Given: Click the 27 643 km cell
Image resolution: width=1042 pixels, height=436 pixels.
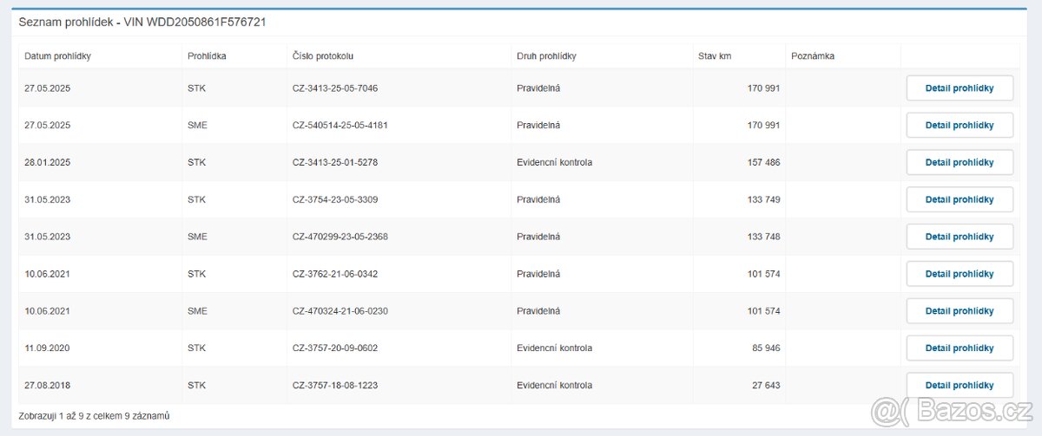Looking at the screenshot, I should pyautogui.click(x=763, y=386).
